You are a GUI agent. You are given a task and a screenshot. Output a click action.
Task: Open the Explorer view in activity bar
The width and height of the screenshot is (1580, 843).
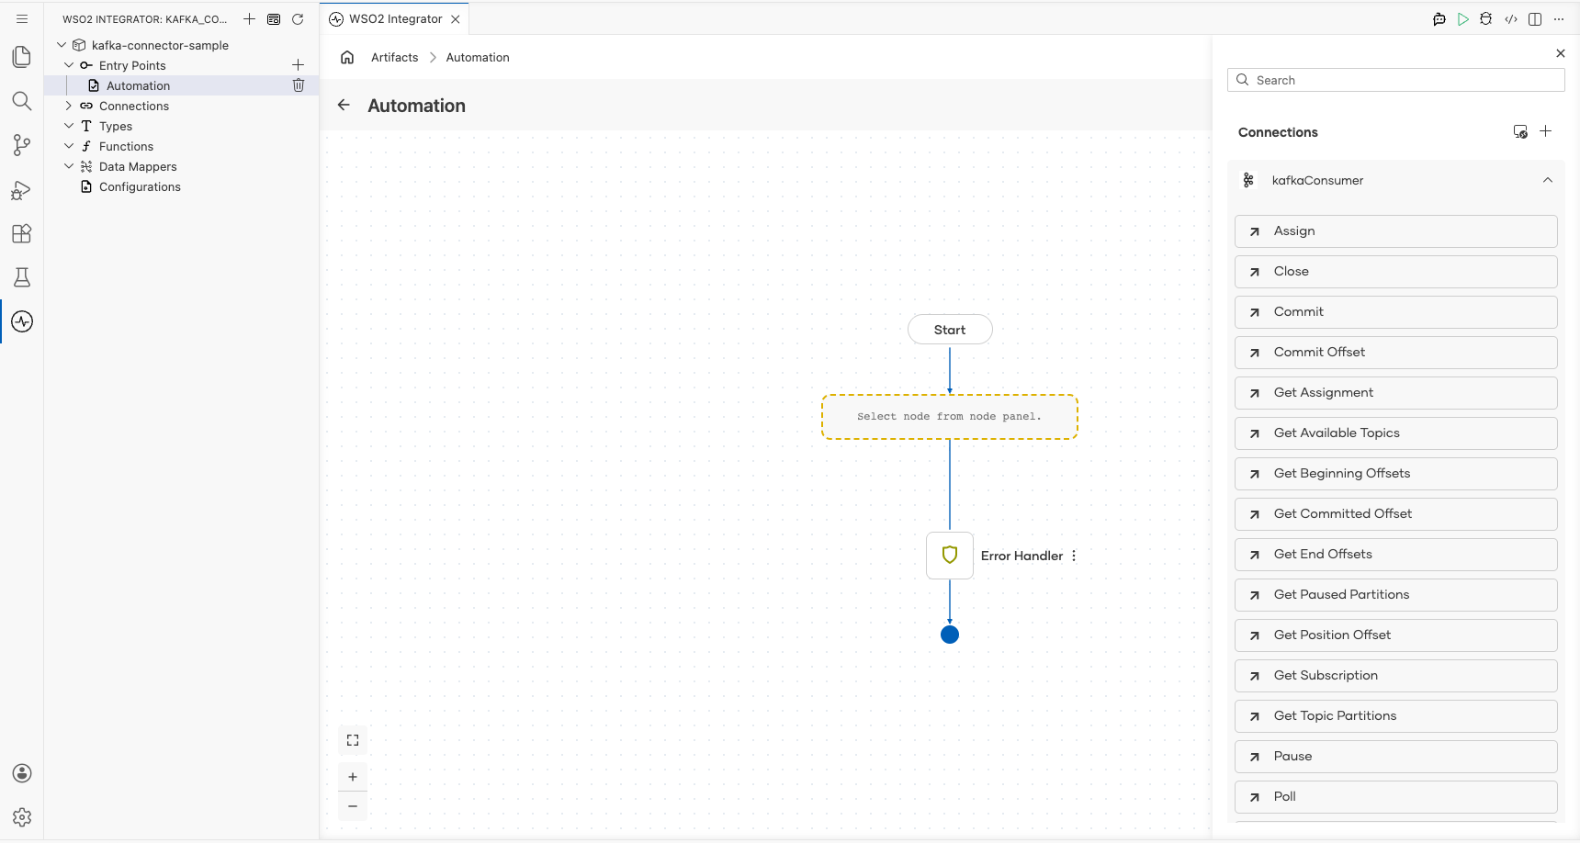tap(22, 57)
